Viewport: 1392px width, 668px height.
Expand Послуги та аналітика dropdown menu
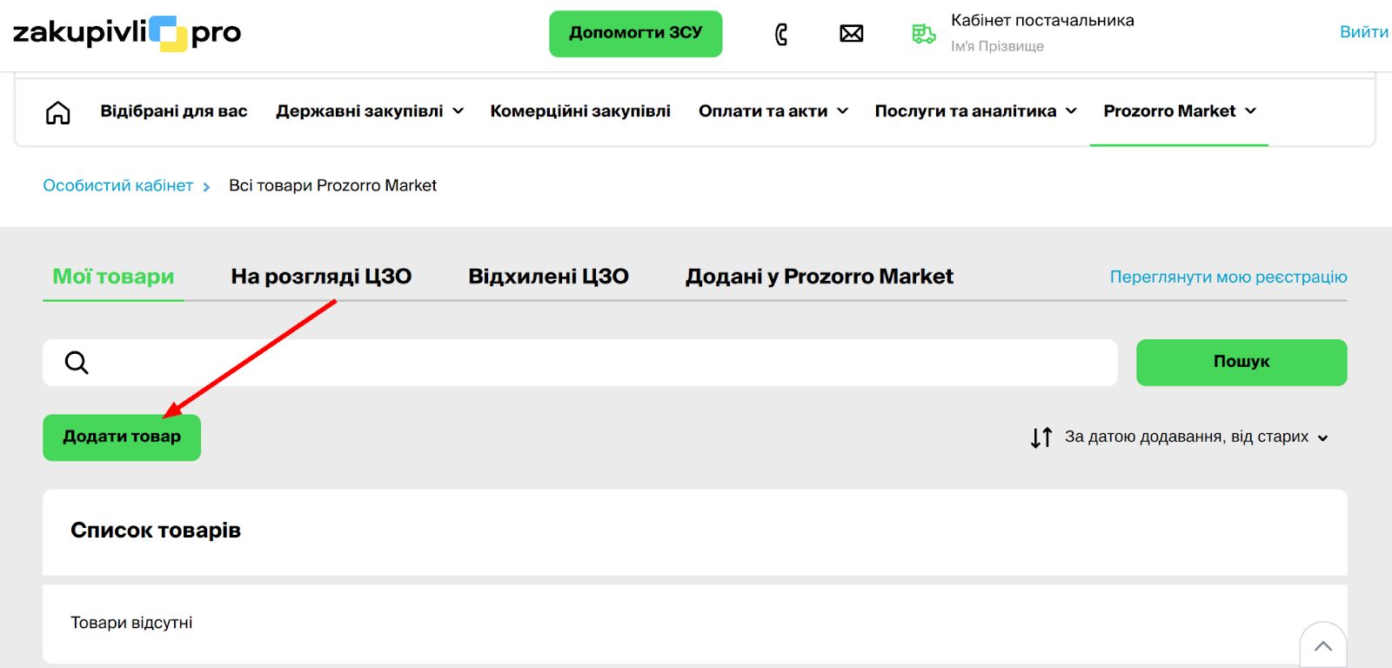976,111
